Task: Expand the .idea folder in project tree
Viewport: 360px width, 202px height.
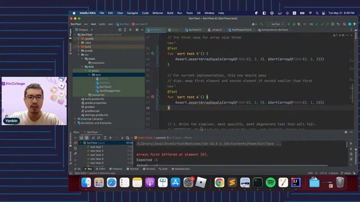Action: (79, 43)
